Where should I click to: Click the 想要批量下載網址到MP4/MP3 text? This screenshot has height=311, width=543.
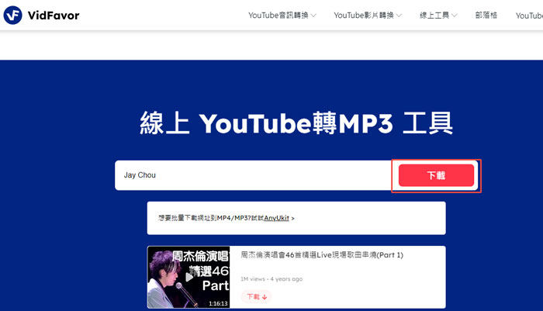point(205,218)
